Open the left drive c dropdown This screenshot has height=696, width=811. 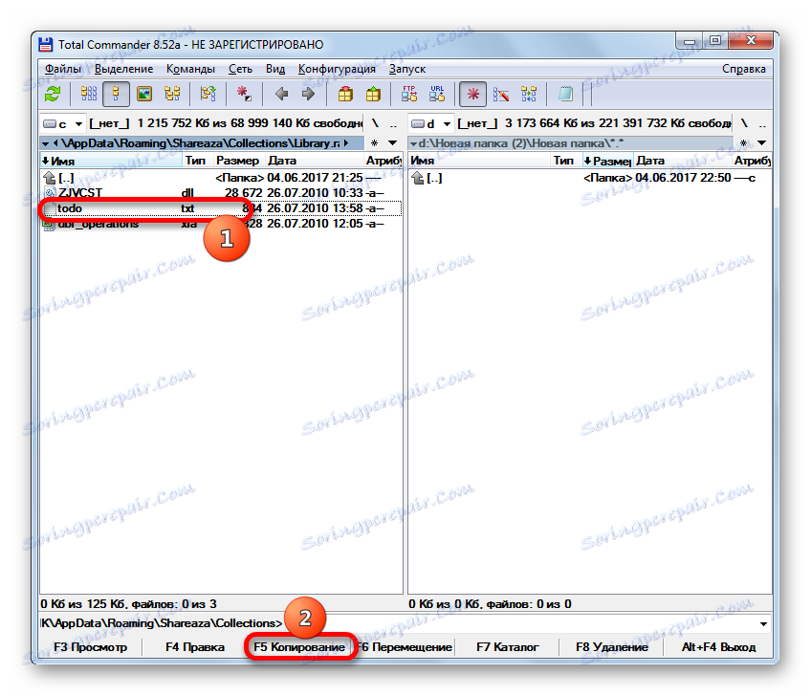point(62,123)
